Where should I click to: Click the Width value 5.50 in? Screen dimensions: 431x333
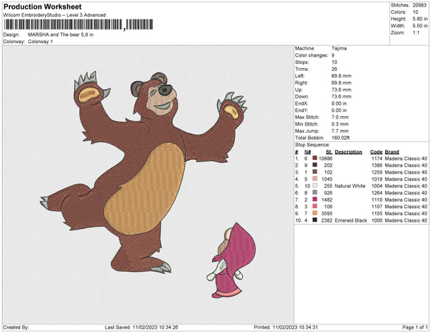420,26
